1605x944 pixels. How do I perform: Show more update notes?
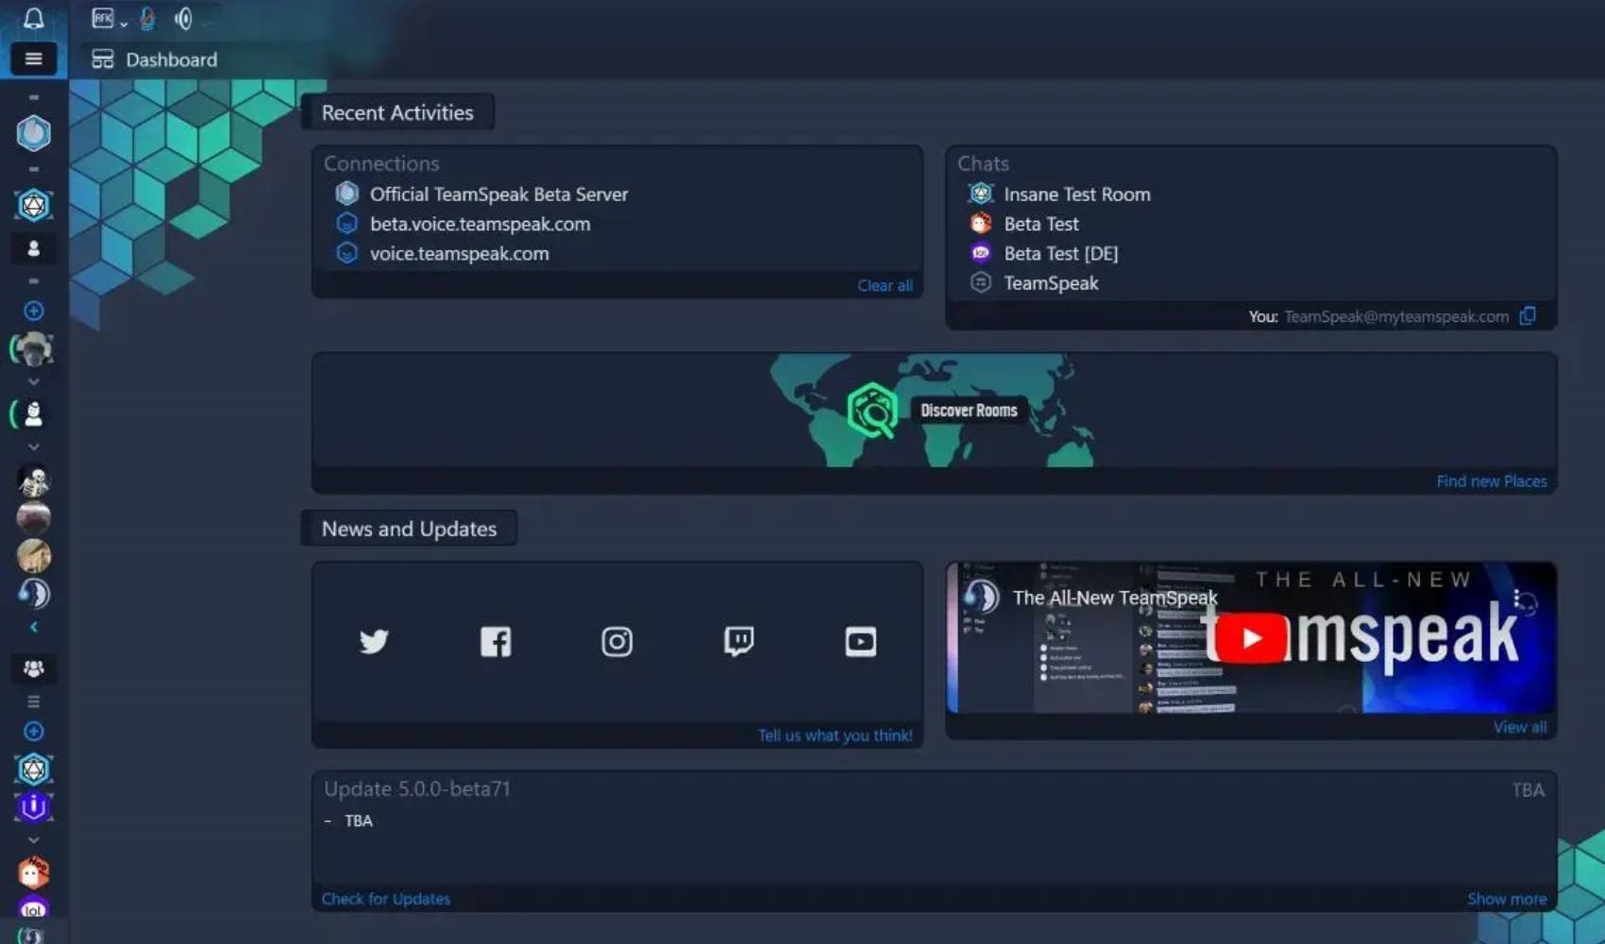coord(1507,899)
